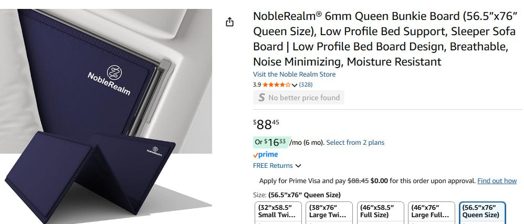This screenshot has height=224, width=524.
Task: Click the star rating icons
Action: pos(276,84)
